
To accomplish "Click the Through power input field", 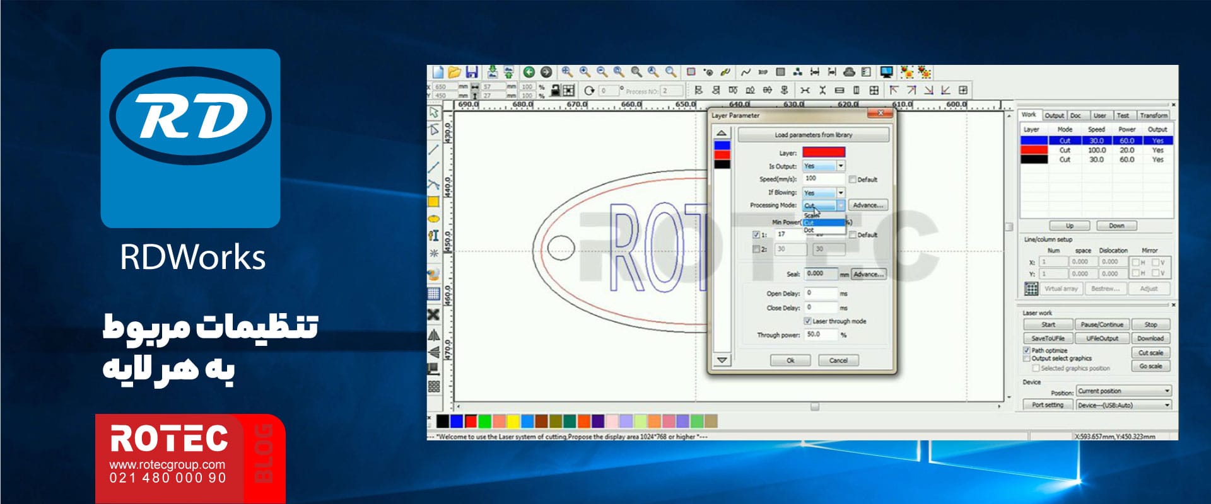I will click(820, 335).
